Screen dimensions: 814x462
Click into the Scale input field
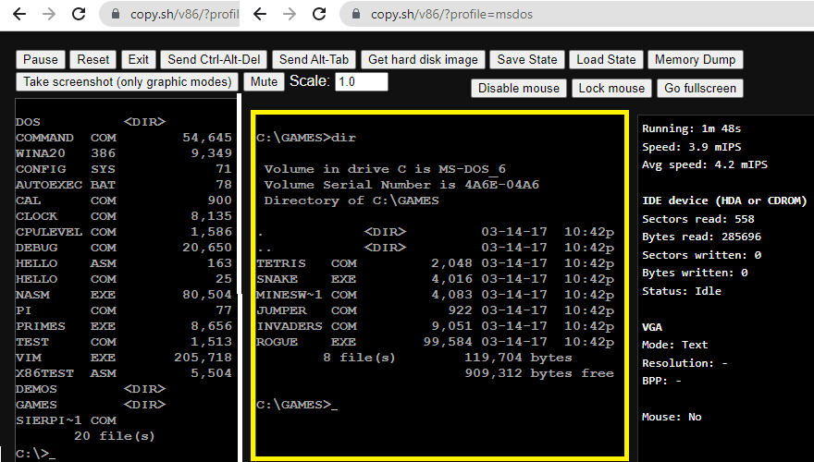coord(361,81)
